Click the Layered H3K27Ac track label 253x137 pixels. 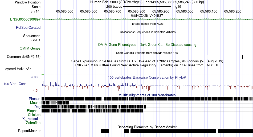(17, 69)
